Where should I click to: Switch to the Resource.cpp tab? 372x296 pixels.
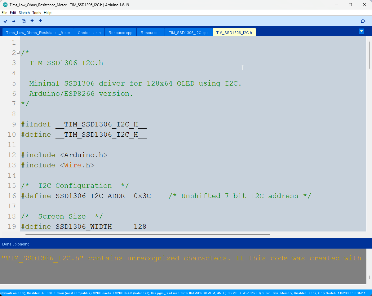coord(120,33)
